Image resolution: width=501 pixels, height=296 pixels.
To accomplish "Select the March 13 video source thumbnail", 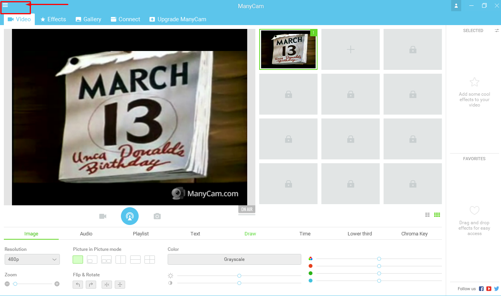I will coord(288,49).
